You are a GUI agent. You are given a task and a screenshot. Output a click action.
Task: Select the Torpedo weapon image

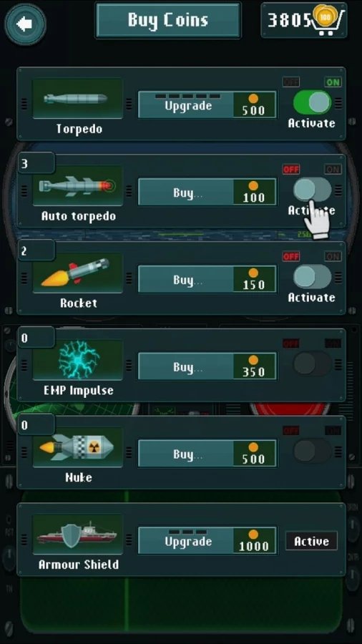(x=77, y=99)
